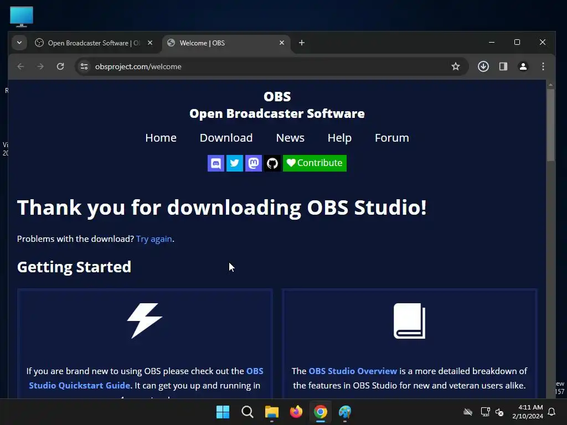
Task: Switch to the Open Broadcaster Software tab
Action: coord(94,43)
